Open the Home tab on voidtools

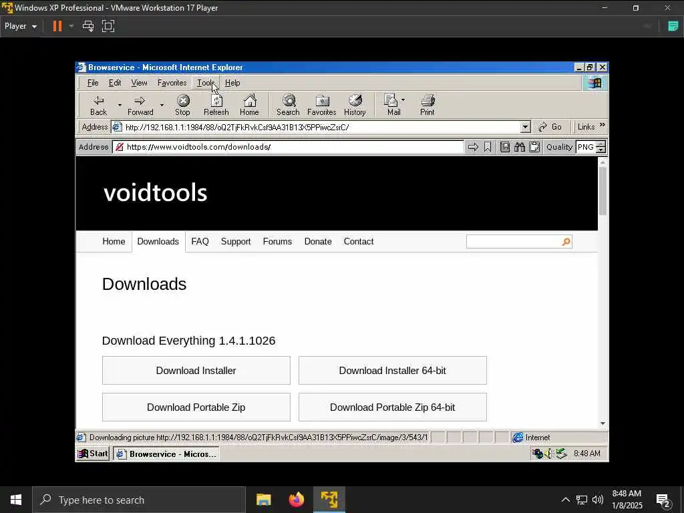pos(114,242)
